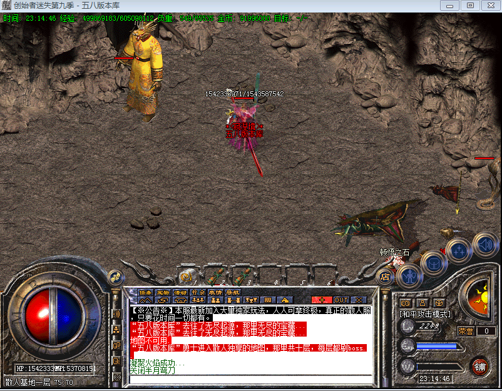Image resolution: width=502 pixels, height=391 pixels.
Task: Click the OUT logout button
Action: [x=341, y=300]
